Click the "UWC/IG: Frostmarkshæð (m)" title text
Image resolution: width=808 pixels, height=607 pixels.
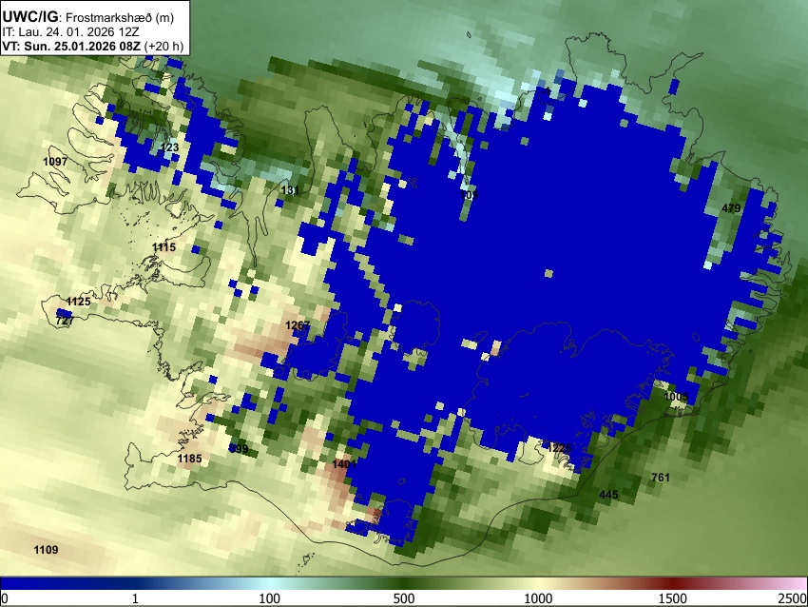pyautogui.click(x=87, y=17)
